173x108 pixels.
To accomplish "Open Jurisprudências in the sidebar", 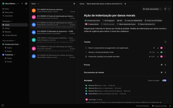I will tap(15, 35).
